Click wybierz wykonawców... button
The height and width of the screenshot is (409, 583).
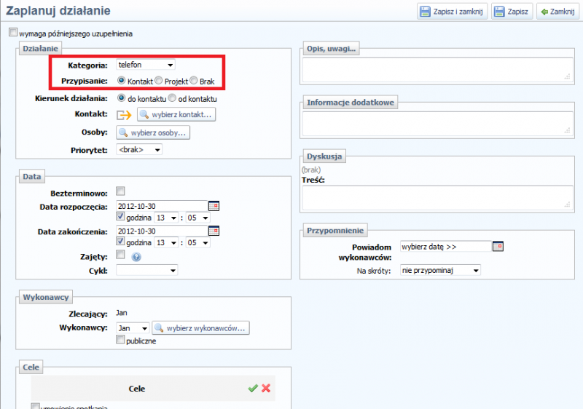pyautogui.click(x=201, y=328)
